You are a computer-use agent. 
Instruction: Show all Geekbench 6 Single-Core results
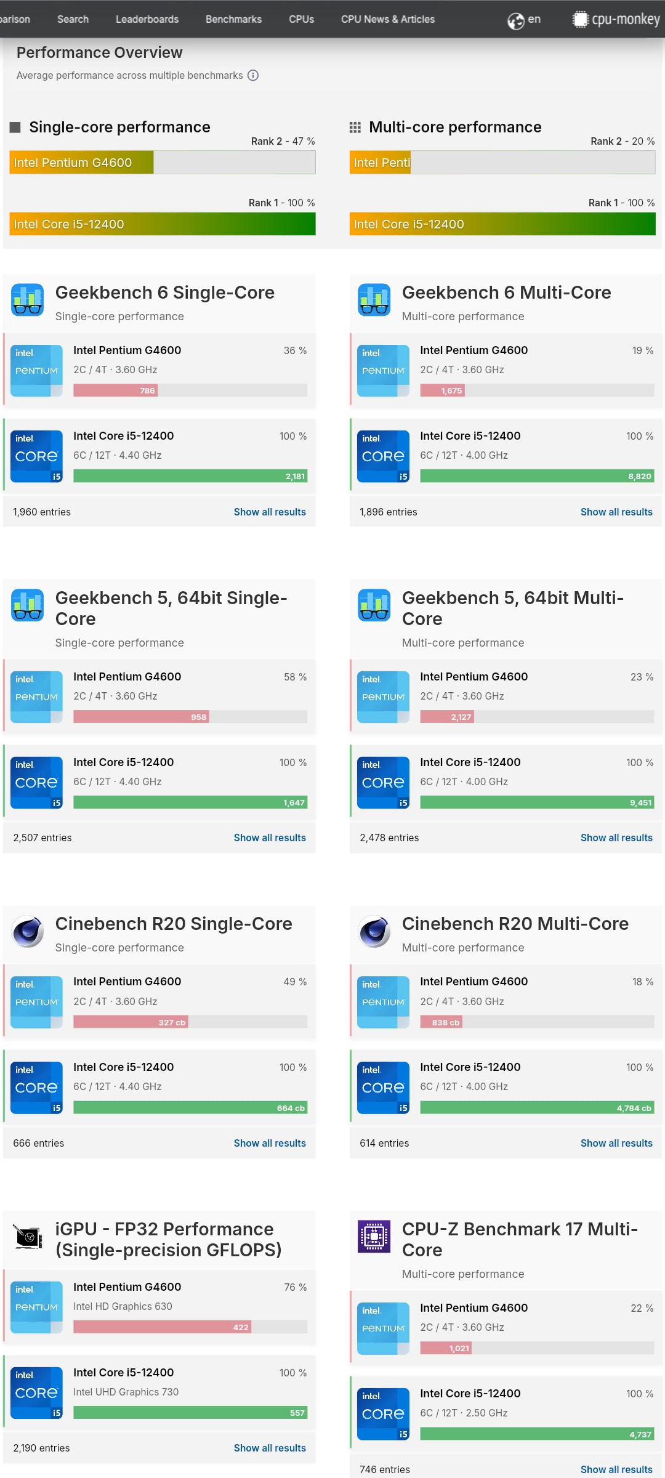[x=270, y=512]
